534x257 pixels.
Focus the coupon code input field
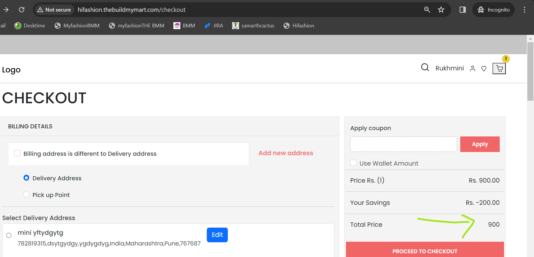point(404,144)
